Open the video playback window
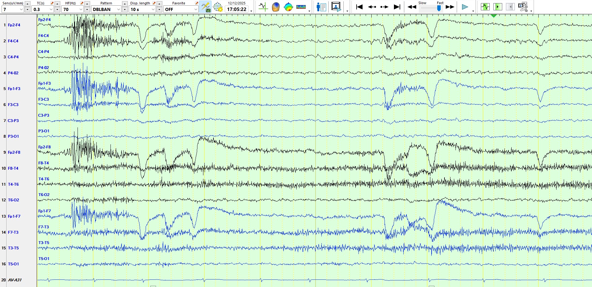The image size is (592, 287). [336, 7]
